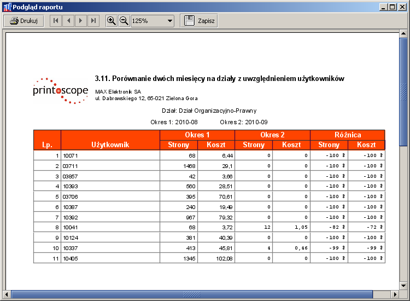Select user 10392 in the table
Image resolution: width=410 pixels, height=301 pixels.
click(71, 218)
